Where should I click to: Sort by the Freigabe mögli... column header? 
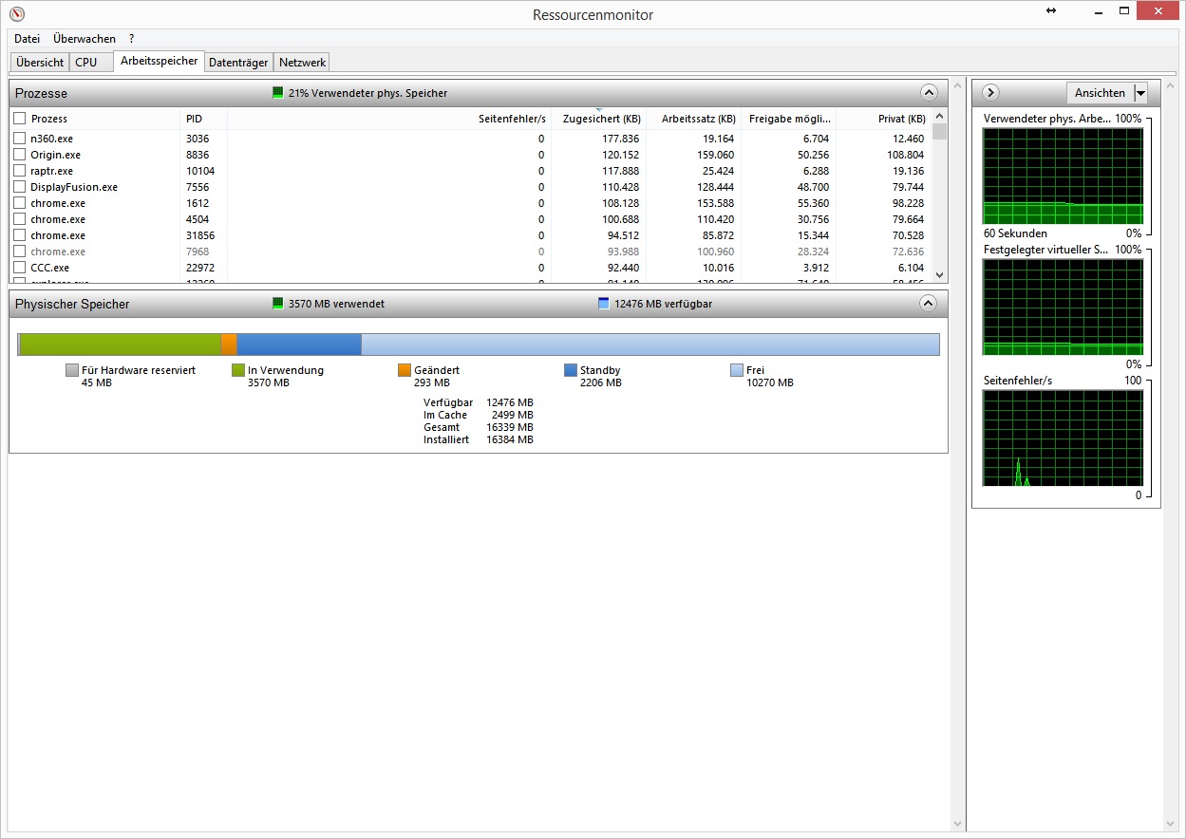[787, 119]
